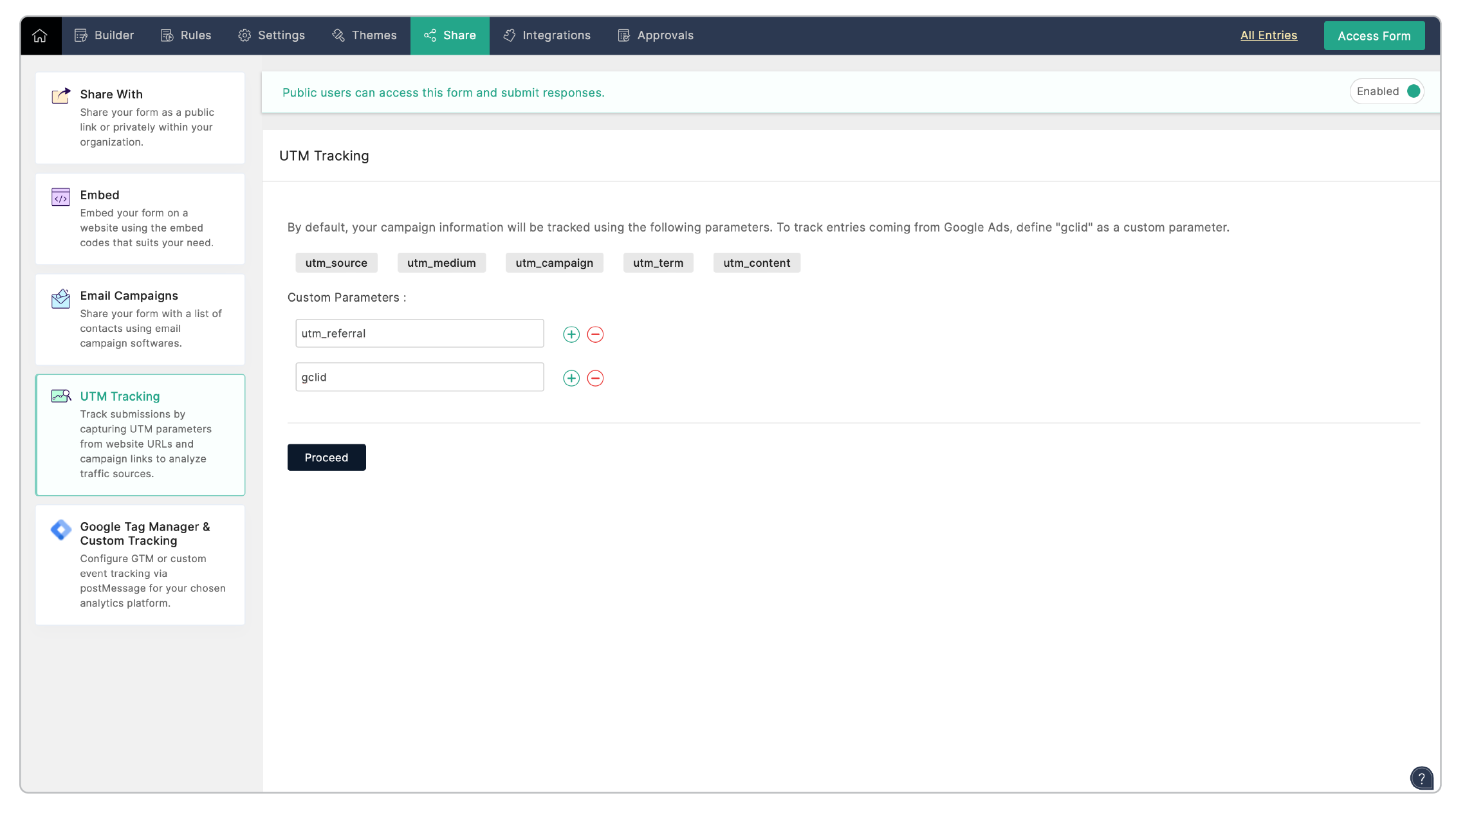
Task: Click the Email Campaigns envelope icon
Action: [x=60, y=298]
